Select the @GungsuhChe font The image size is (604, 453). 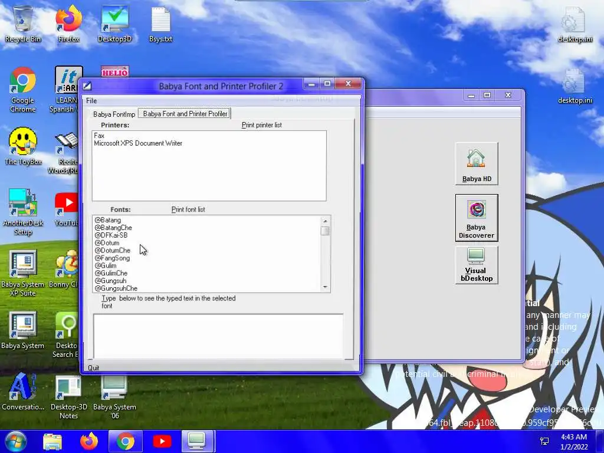206,288
